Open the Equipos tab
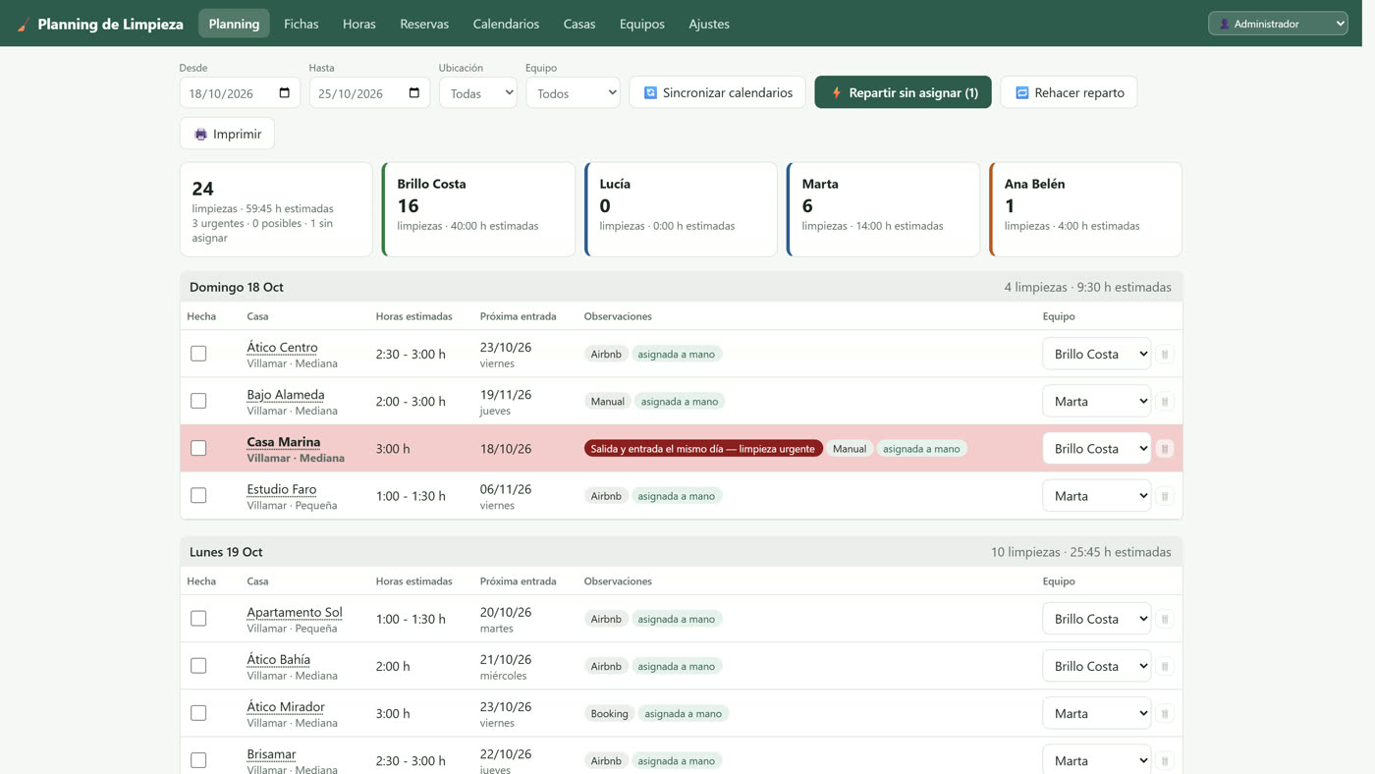 (642, 24)
